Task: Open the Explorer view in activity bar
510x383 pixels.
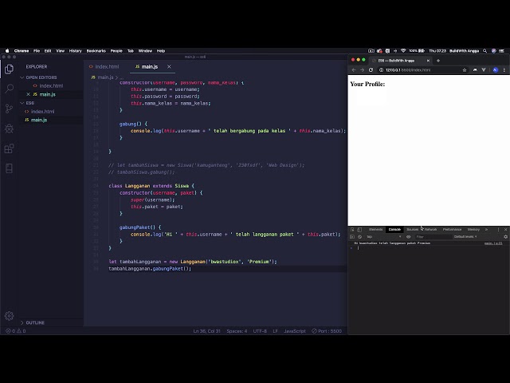Action: [x=9, y=69]
